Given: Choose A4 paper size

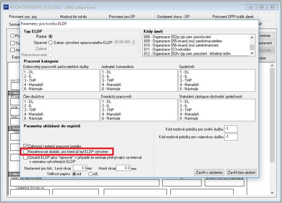Looking at the screenshot, I should click(x=74, y=174).
